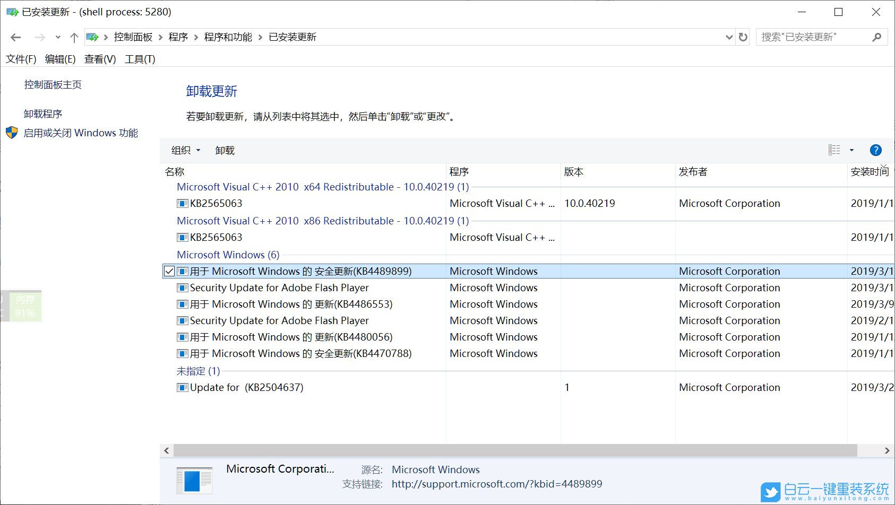
Task: Open the KB4489899 support link
Action: pos(496,484)
